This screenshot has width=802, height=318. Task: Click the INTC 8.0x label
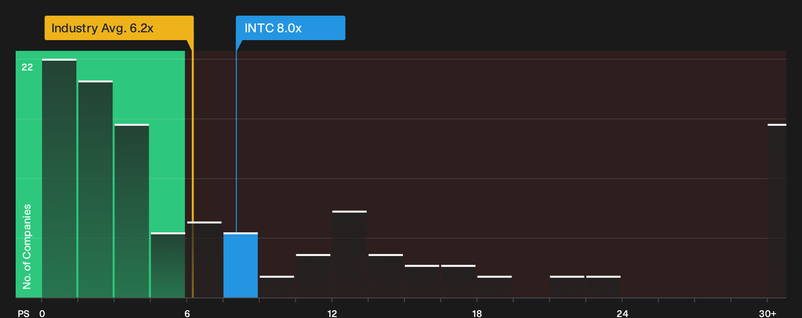[290, 28]
